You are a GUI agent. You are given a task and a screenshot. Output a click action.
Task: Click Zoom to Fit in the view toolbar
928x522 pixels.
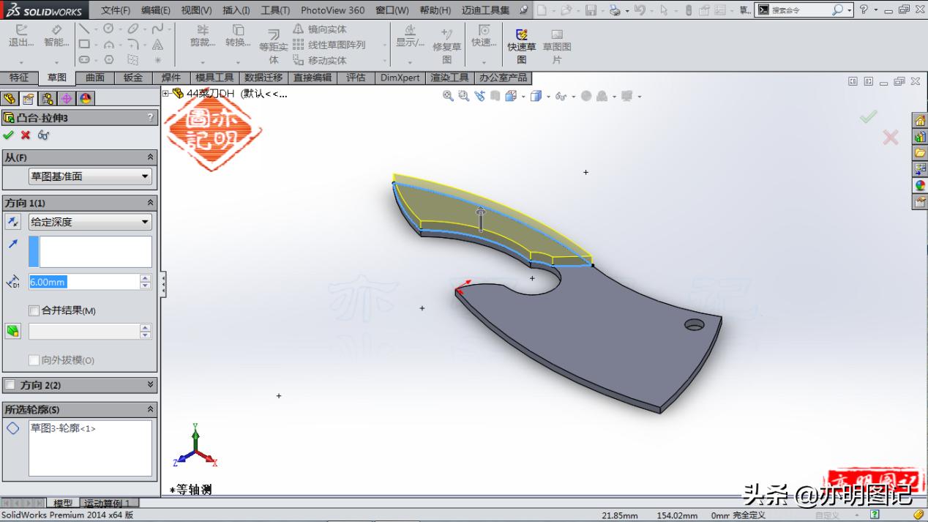(449, 96)
